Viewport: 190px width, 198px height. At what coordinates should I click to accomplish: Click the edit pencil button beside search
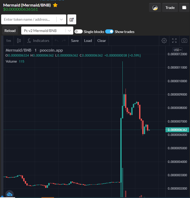(x=72, y=19)
